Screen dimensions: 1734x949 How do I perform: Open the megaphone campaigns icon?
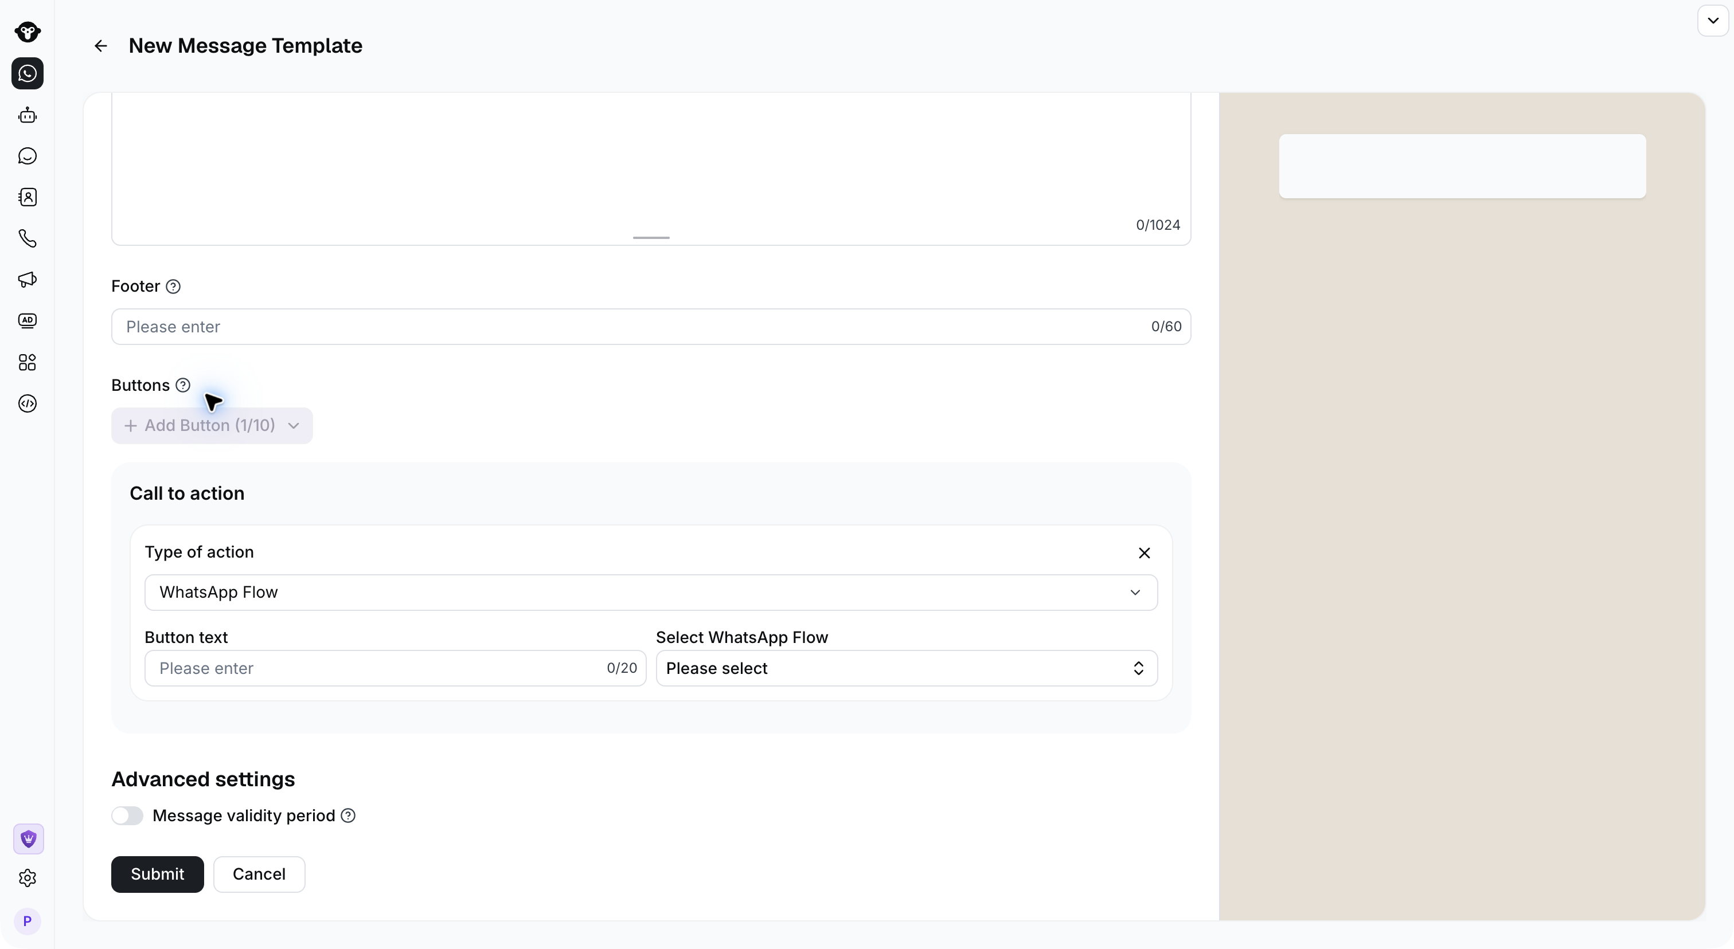28,279
